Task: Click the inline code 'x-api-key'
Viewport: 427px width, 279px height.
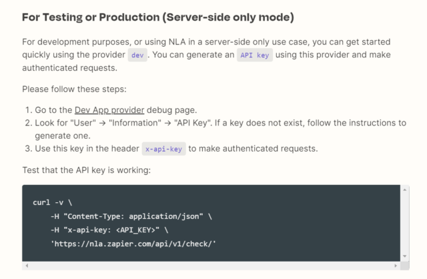Action: (163, 149)
